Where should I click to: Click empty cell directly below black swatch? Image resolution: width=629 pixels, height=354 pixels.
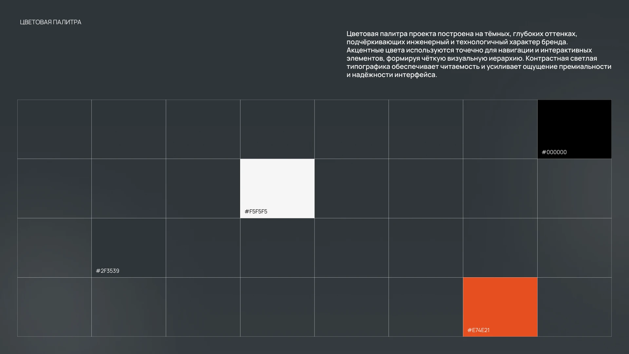[x=574, y=188]
